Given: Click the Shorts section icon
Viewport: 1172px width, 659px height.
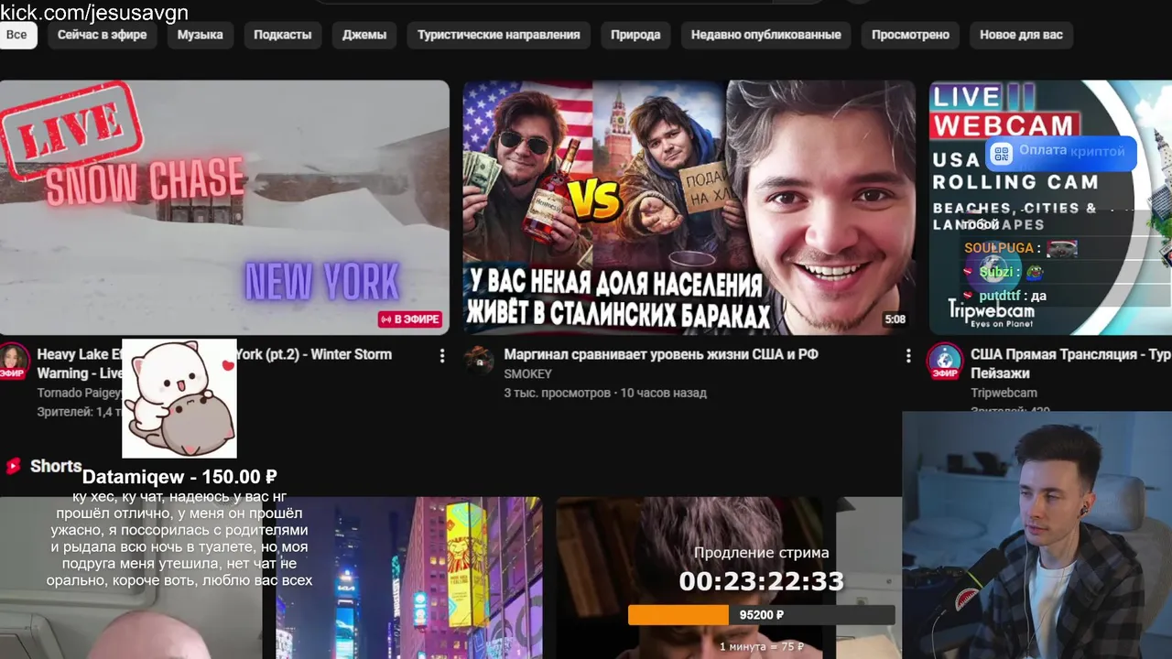Looking at the screenshot, I should point(13,466).
